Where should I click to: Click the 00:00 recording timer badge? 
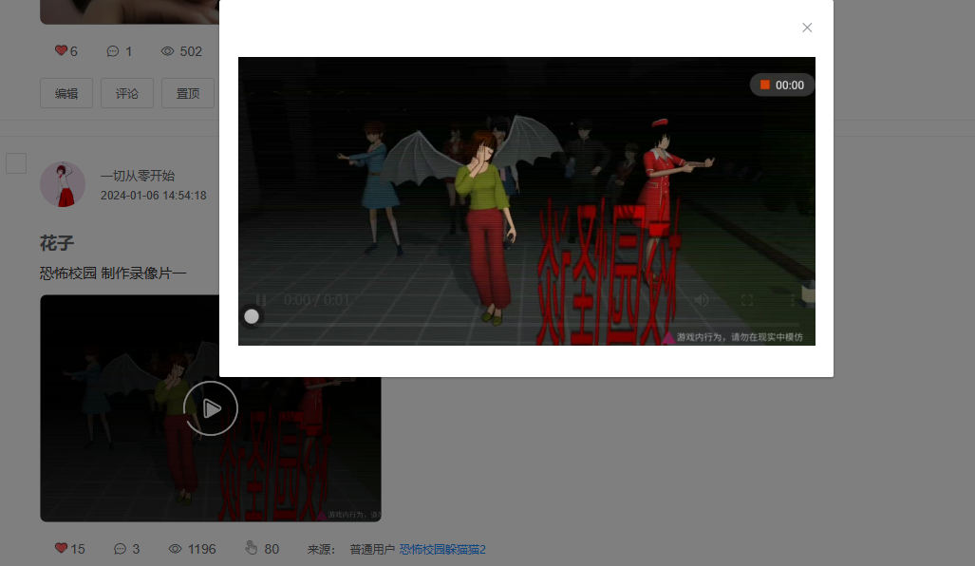click(x=781, y=85)
